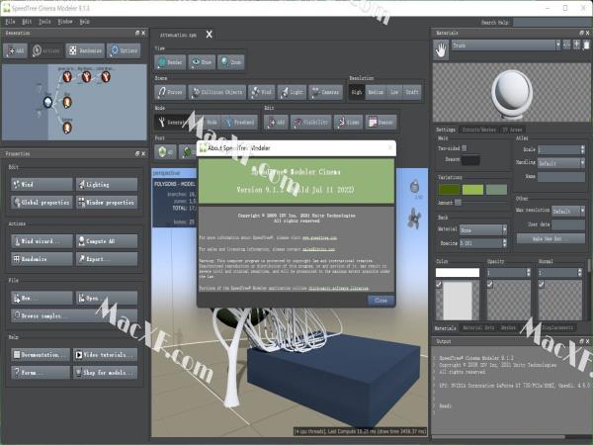Viewport: 593px width, 445px height.
Task: Click the Cameras toolbar button
Action: tap(325, 92)
